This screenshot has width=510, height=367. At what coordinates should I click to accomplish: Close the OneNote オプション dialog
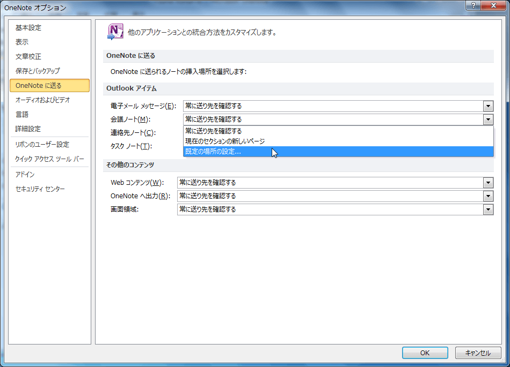[x=493, y=5]
